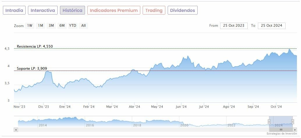Screen dimensions: 301x138
Task: Choose the 6M zoom range
Action: click(62, 26)
